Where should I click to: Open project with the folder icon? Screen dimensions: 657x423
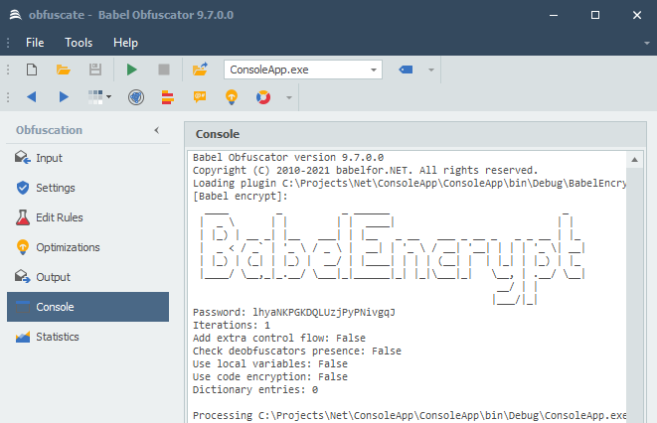pos(64,70)
